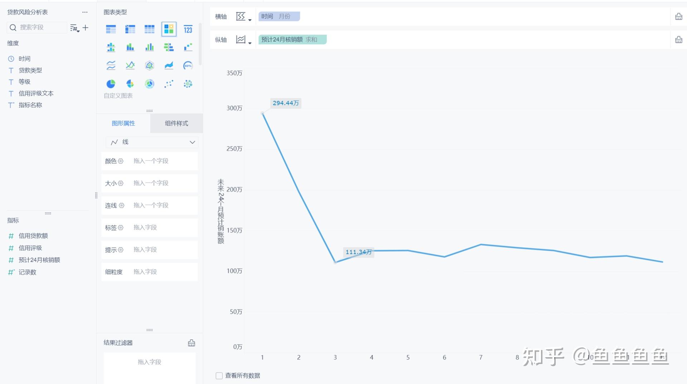
Task: Select the detail table grid chart type
Action: (150, 29)
